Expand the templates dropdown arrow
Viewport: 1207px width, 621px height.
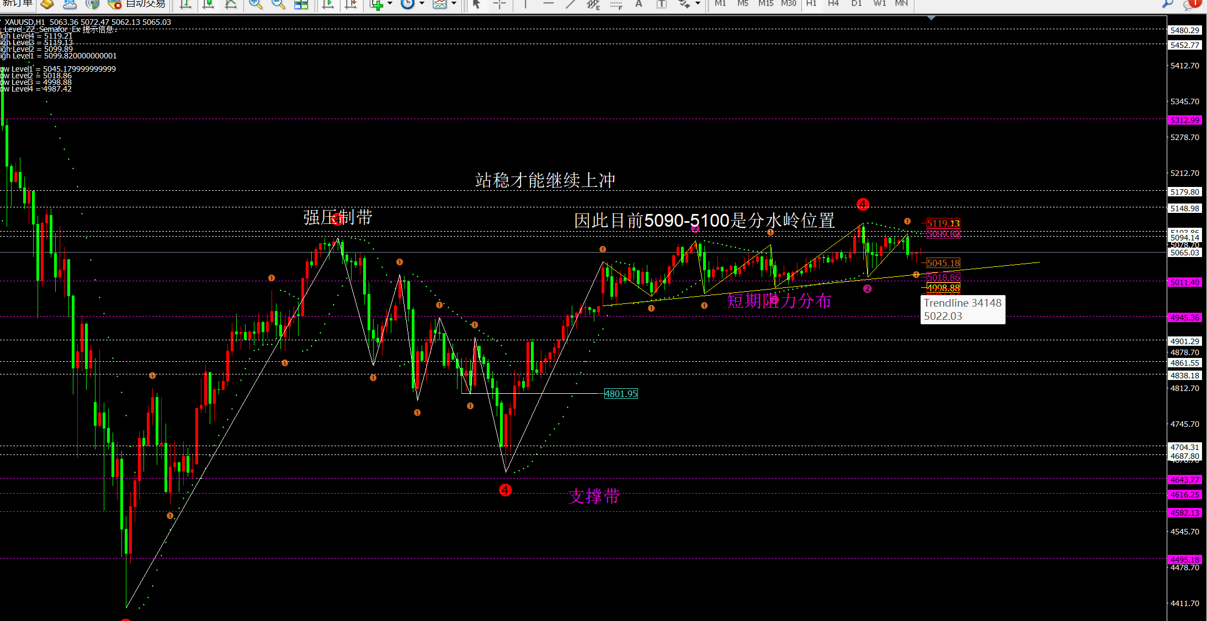point(454,3)
